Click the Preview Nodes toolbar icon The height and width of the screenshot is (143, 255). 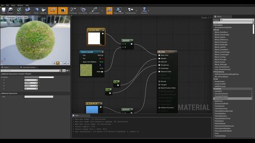[130, 11]
